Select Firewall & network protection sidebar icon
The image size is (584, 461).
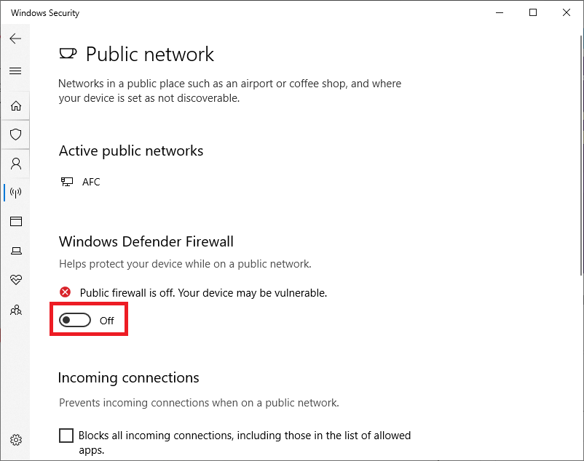[x=15, y=193]
